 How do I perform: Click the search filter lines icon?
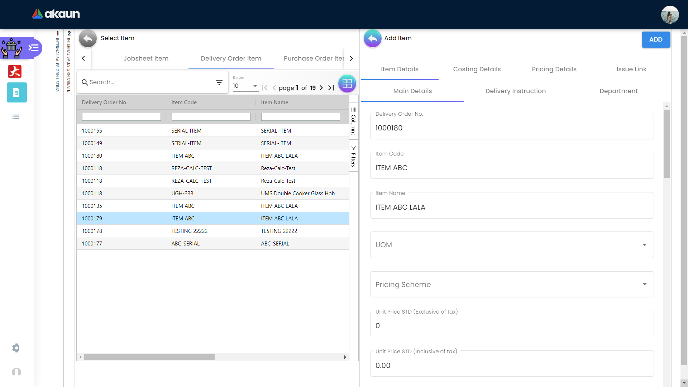click(x=219, y=82)
